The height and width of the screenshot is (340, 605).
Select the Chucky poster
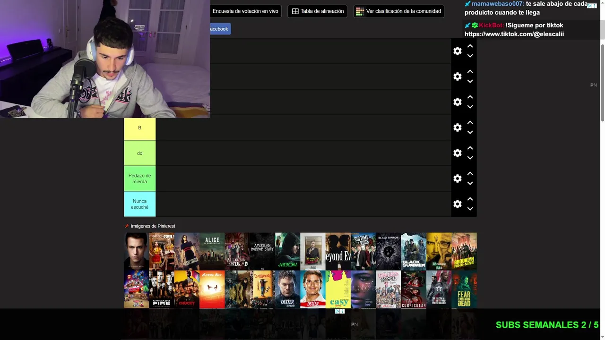tap(187, 289)
